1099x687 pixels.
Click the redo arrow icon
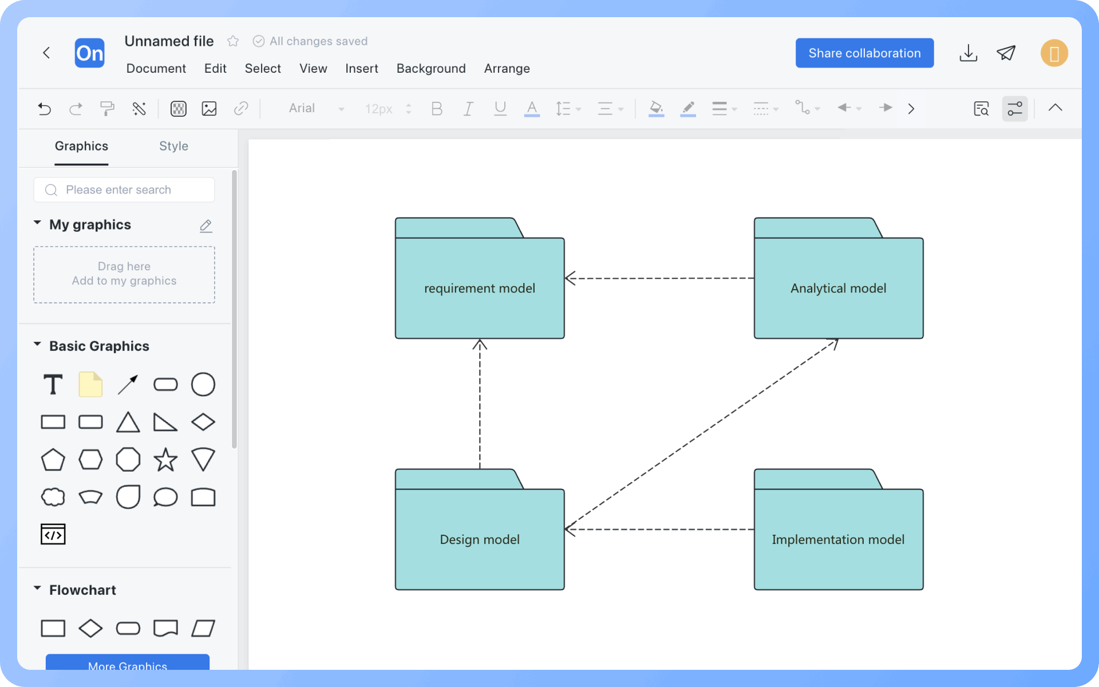[76, 108]
